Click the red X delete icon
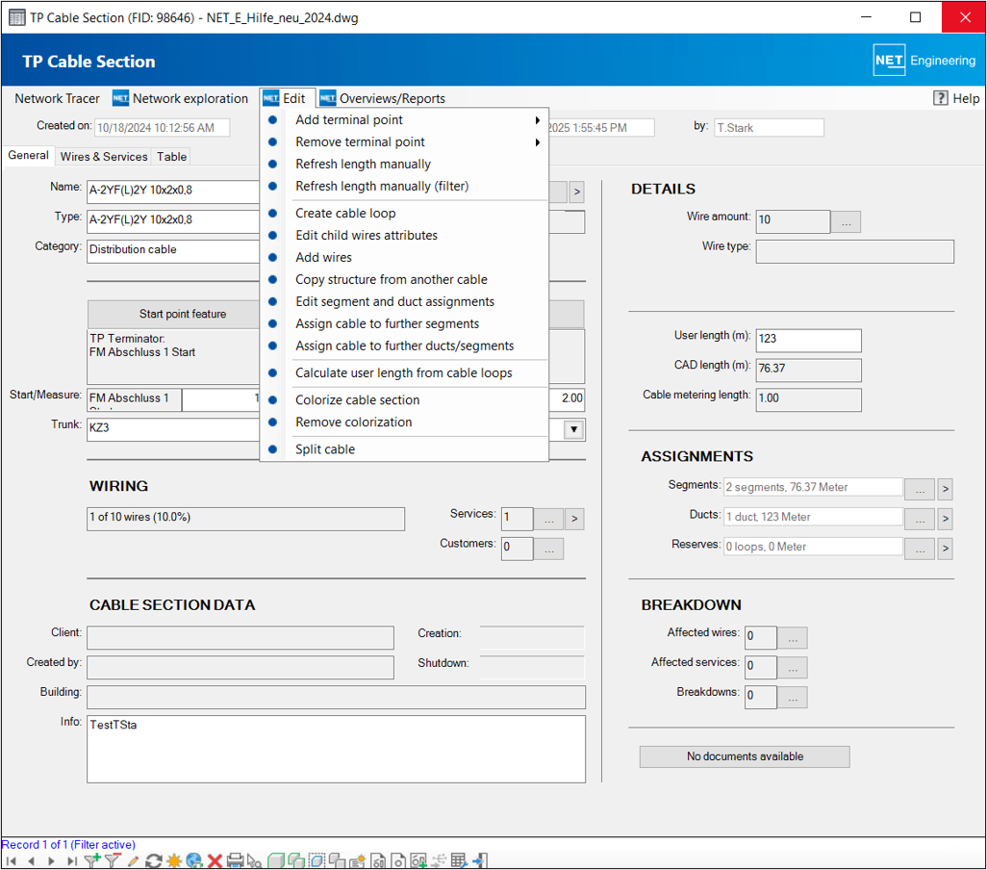The height and width of the screenshot is (870, 987). 215,860
